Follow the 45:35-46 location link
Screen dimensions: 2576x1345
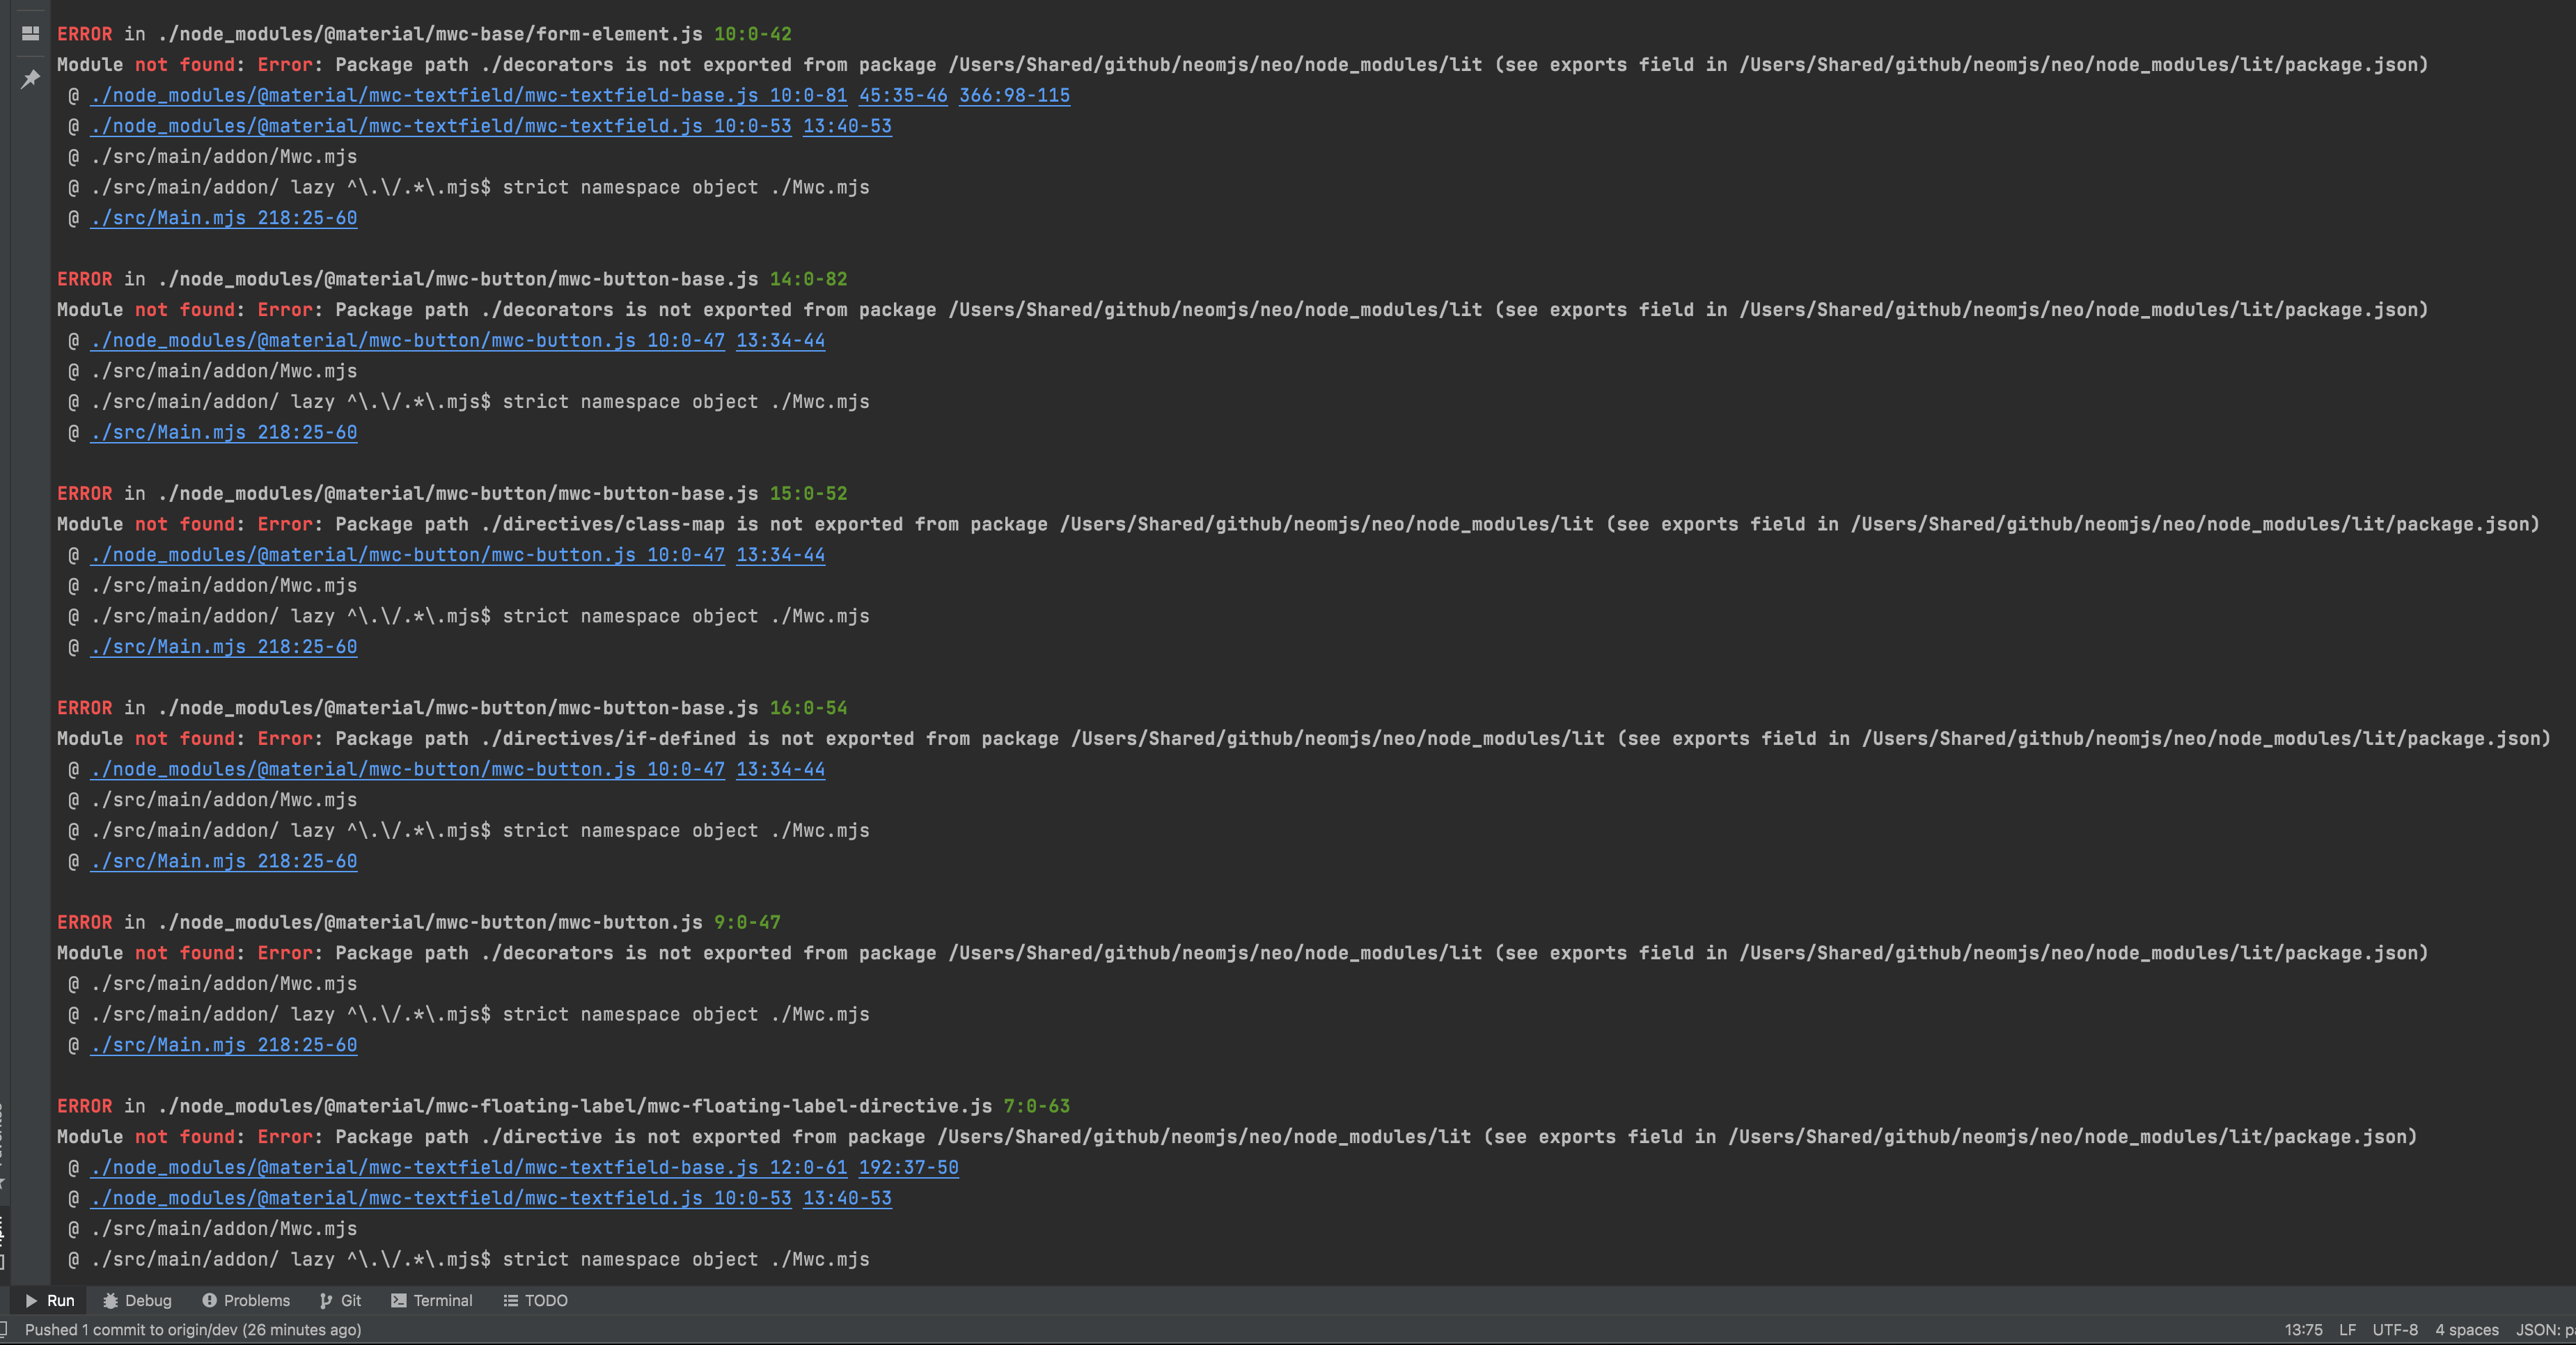(903, 95)
